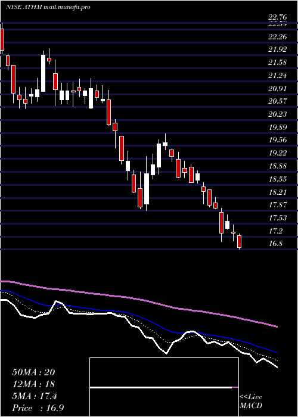Image resolution: width=298 pixels, height=417 pixels.
Task: Select the 20.57 price axis label
Action: pos(278,101)
